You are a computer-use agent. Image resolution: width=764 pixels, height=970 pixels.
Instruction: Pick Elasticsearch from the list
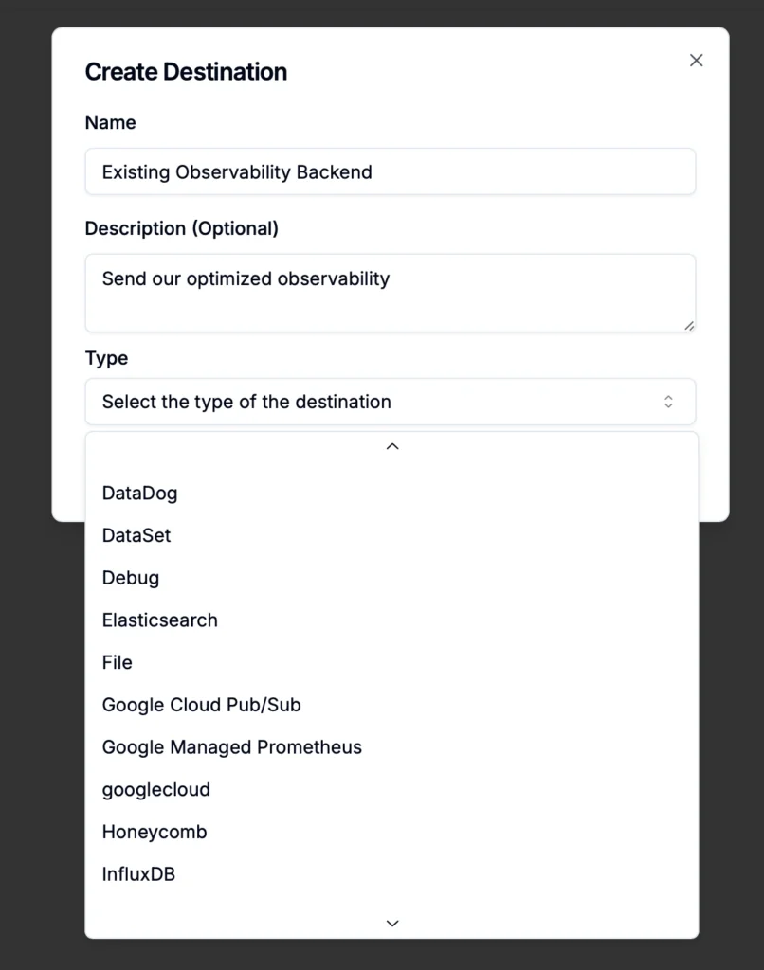tap(160, 620)
